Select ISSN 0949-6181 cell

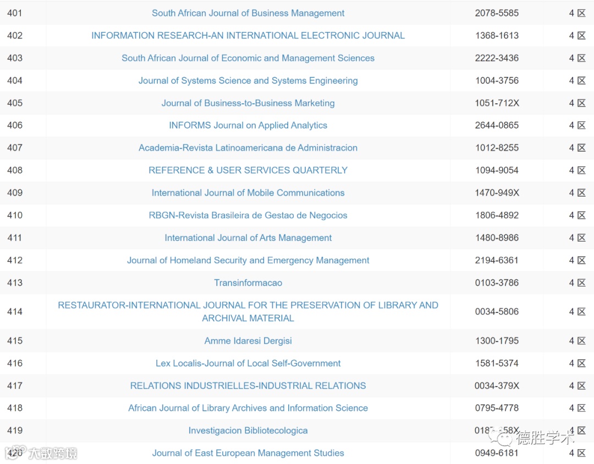[497, 453]
